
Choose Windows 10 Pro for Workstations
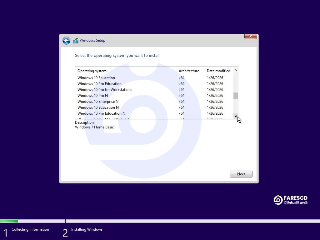click(x=105, y=90)
